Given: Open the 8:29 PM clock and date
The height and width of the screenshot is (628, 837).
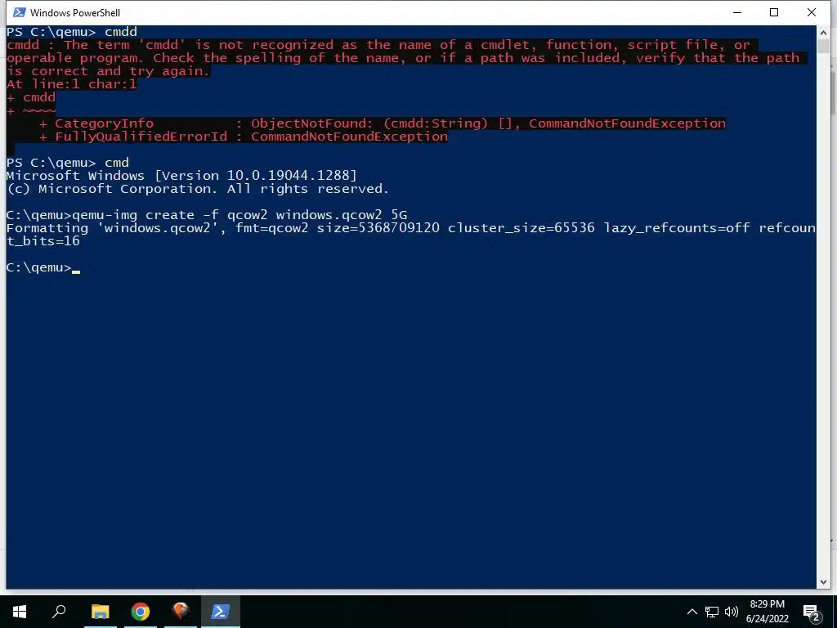Looking at the screenshot, I should 767,612.
